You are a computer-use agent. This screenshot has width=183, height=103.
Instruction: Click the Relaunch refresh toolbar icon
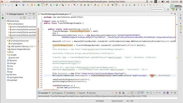tap(47, 5)
